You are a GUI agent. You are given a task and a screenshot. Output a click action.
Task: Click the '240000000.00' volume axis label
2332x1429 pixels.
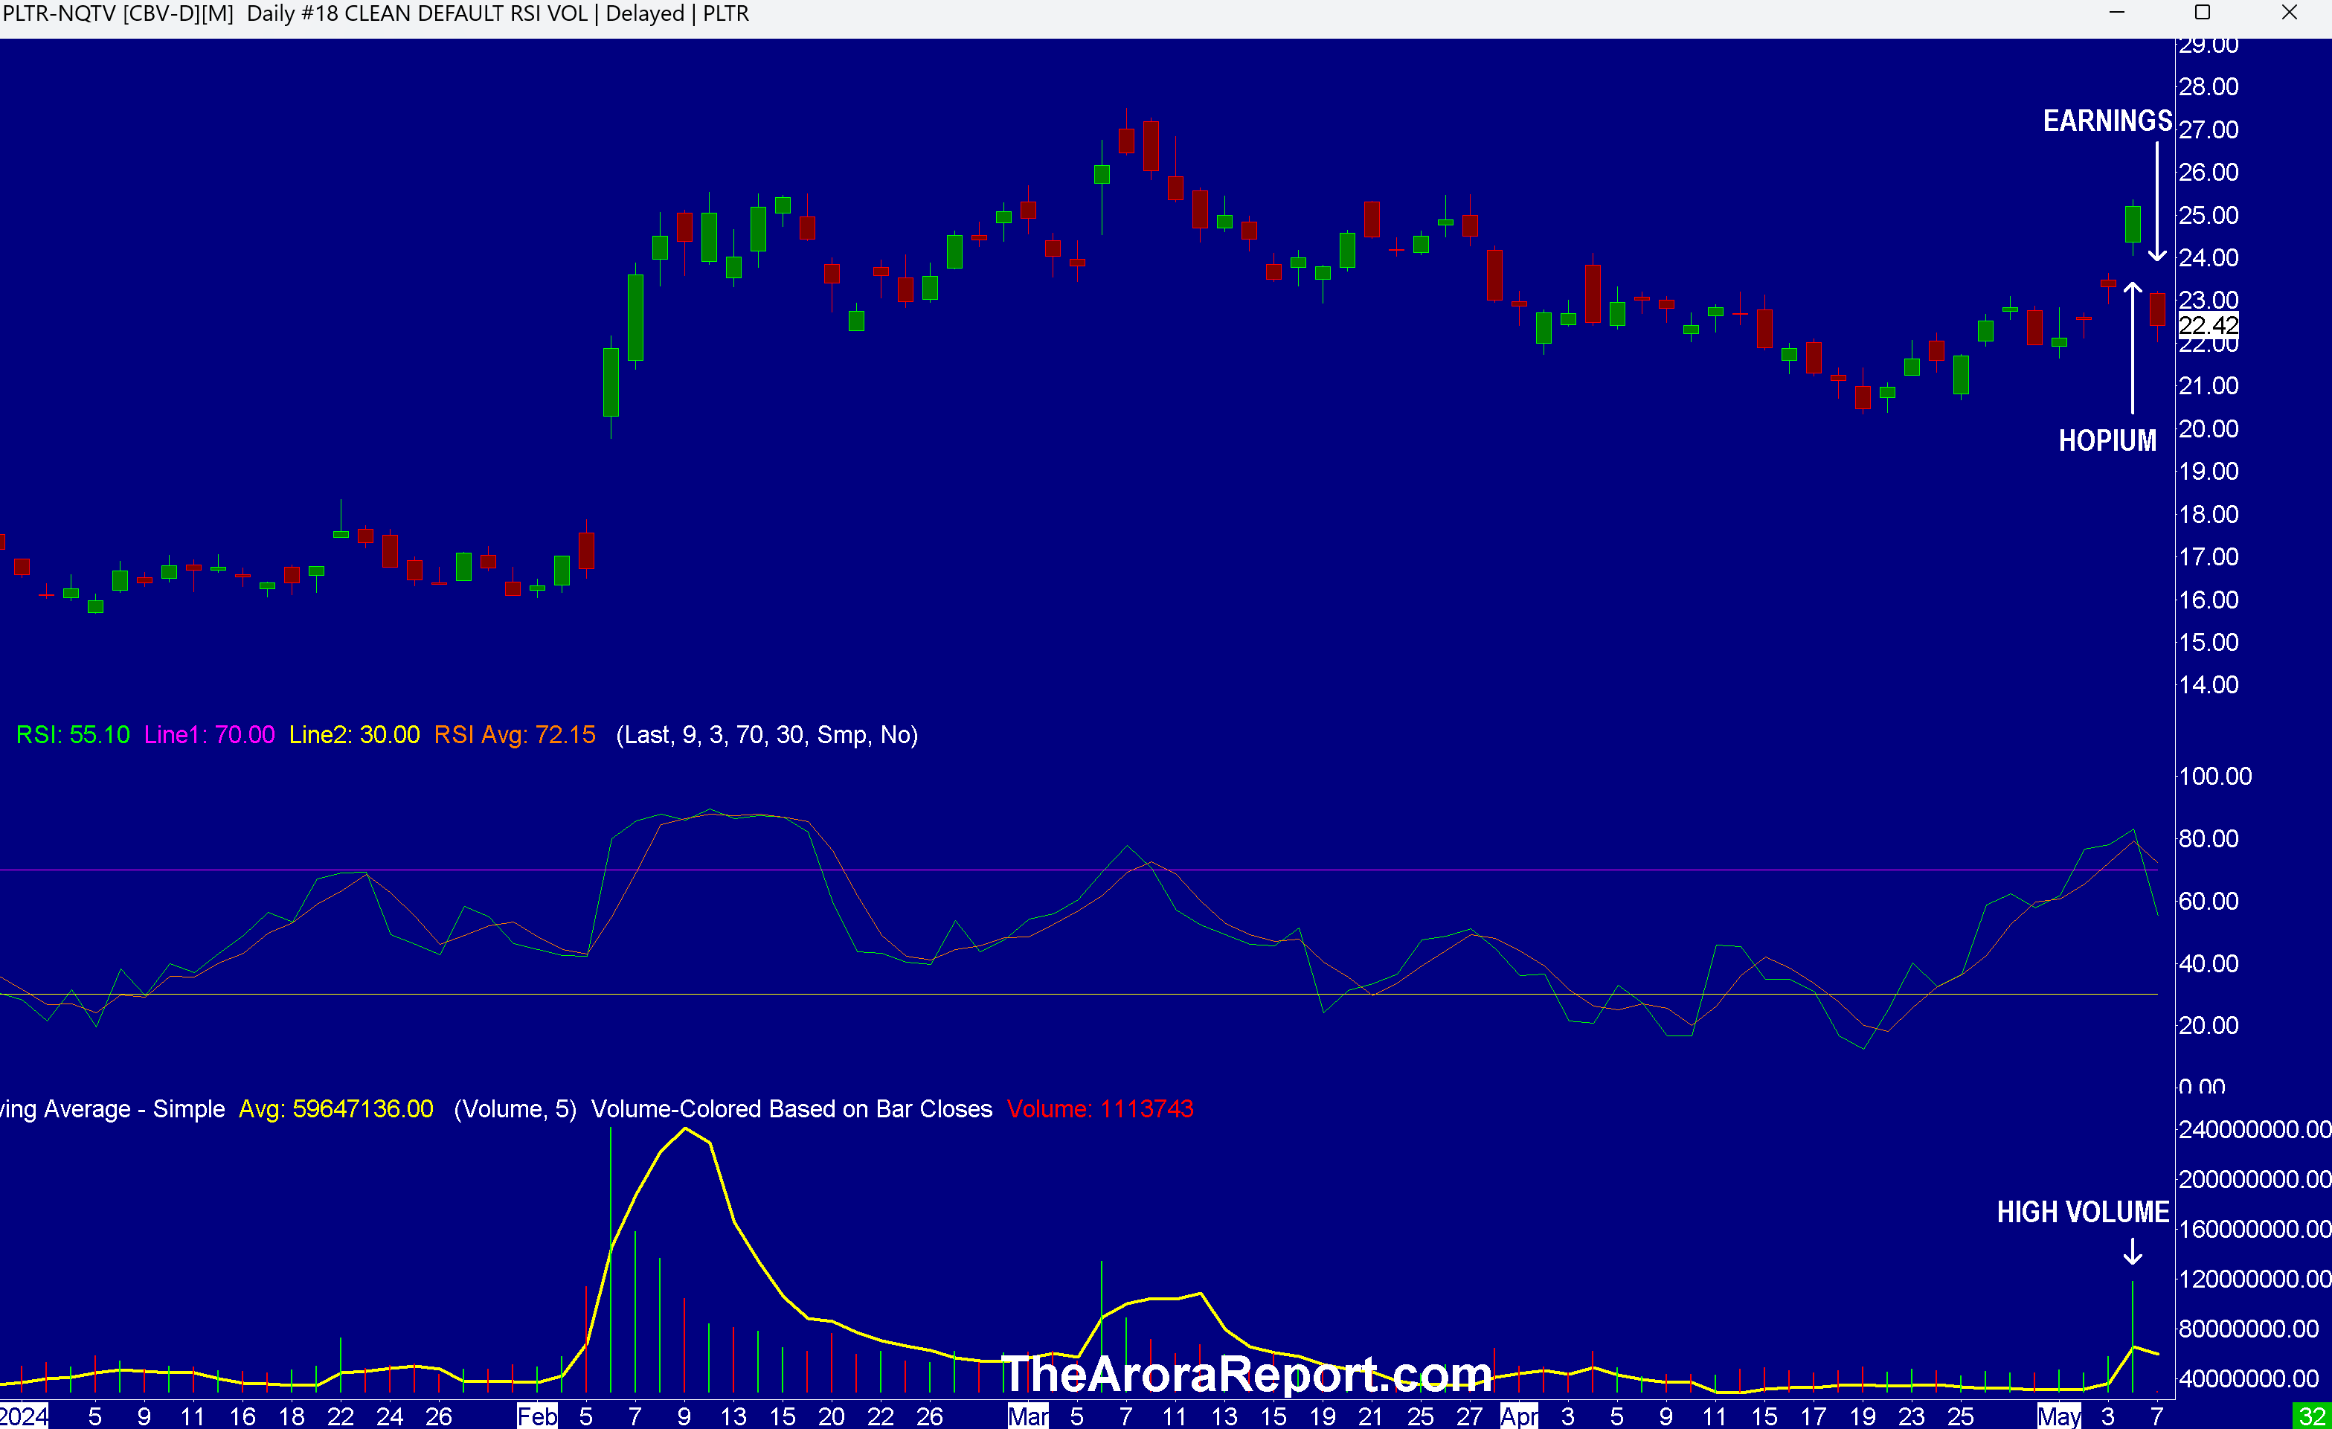pos(2255,1130)
